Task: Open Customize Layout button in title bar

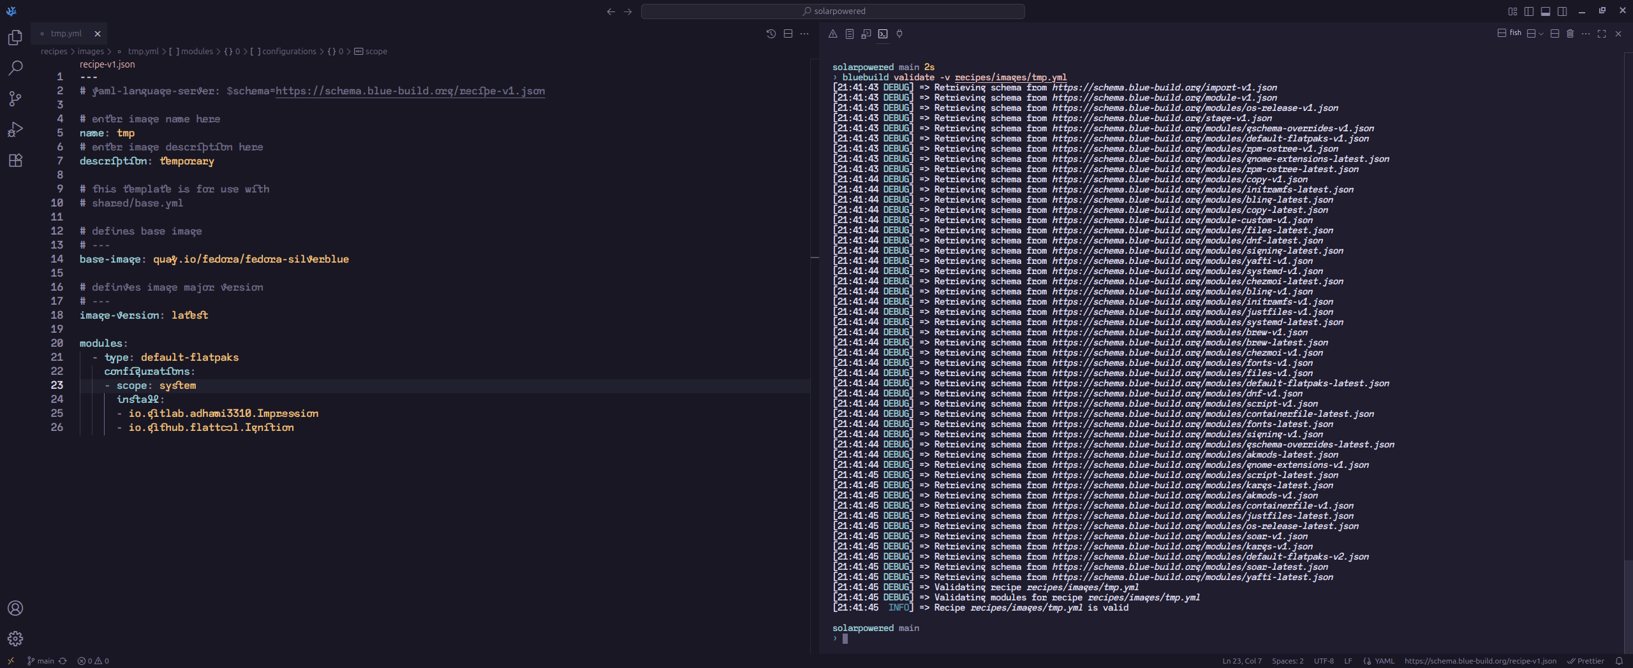Action: pos(1512,11)
